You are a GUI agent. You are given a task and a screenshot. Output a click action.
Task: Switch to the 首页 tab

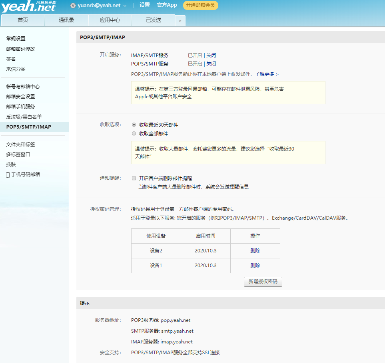(23, 20)
